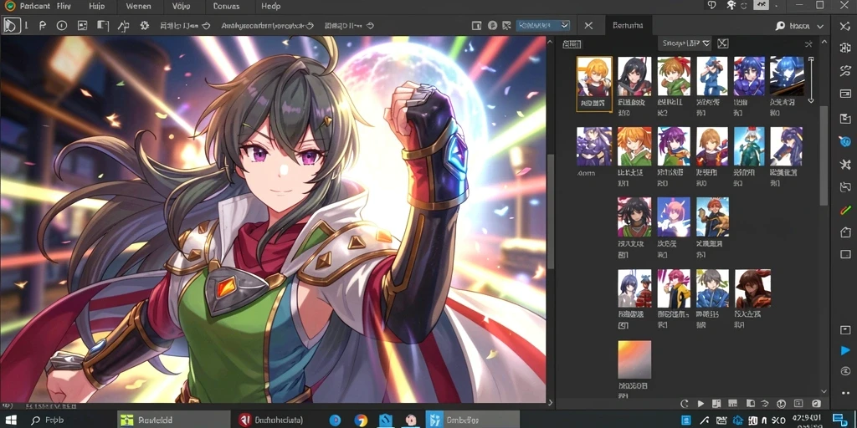Image resolution: width=857 pixels, height=428 pixels.
Task: Click the image frame icon in toolbar
Action: pyautogui.click(x=83, y=25)
